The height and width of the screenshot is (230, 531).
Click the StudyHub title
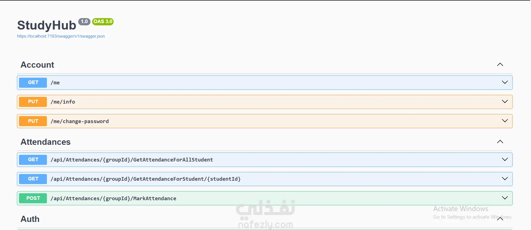point(47,25)
